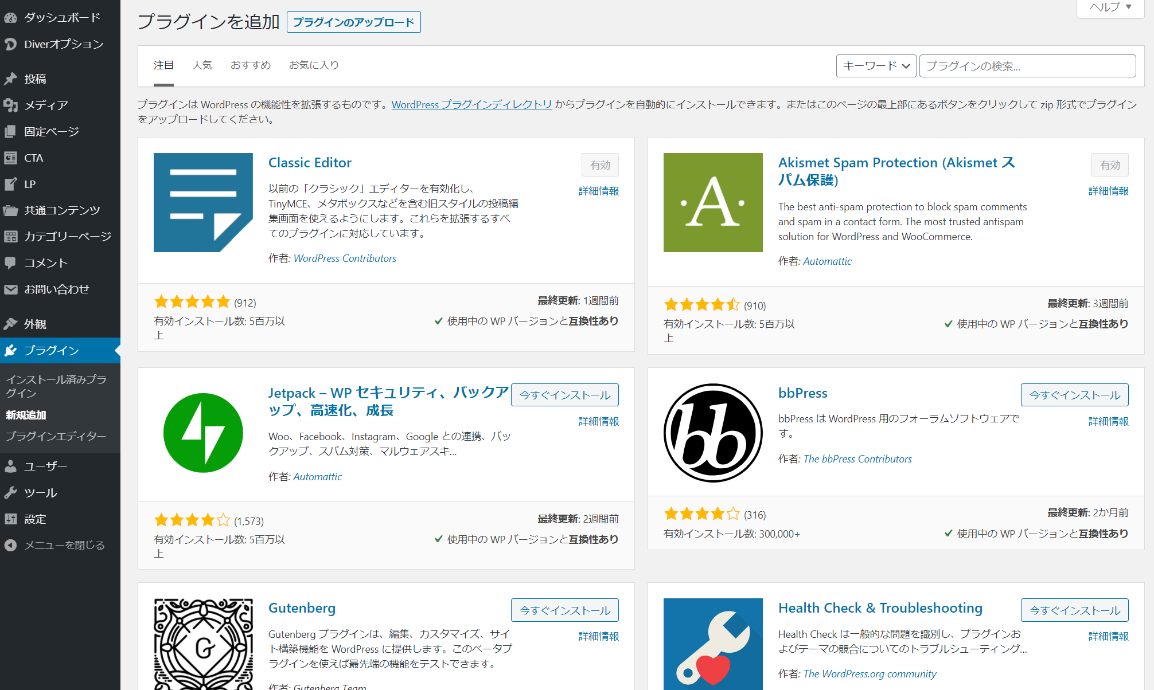Click the folder icon beside 共通コンテンツ
Screen dimensions: 1154x690
tap(10, 211)
